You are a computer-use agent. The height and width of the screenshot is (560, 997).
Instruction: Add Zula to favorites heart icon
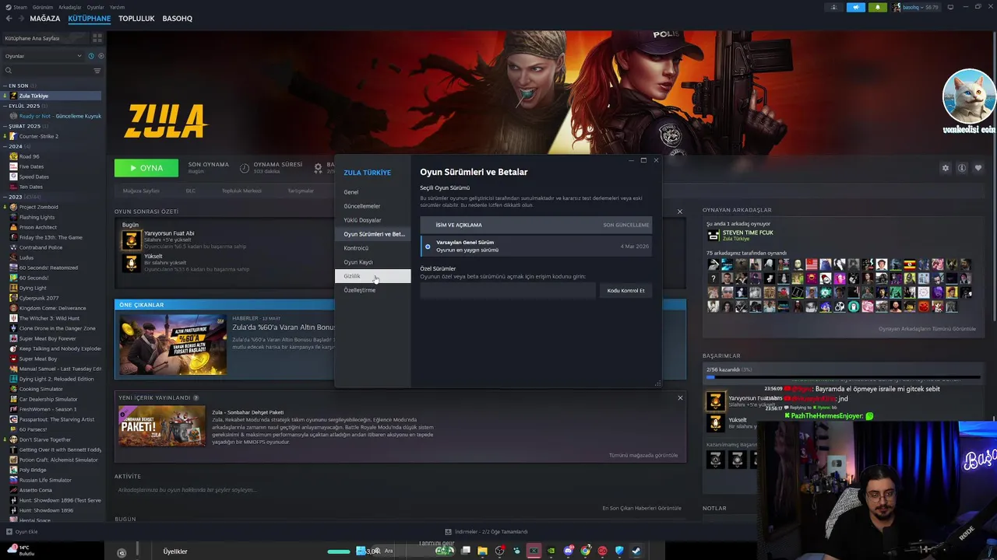coord(978,168)
